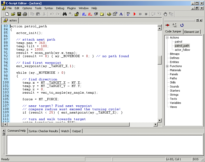
Task: Click the ABC syntax check icon
Action: point(128,14)
